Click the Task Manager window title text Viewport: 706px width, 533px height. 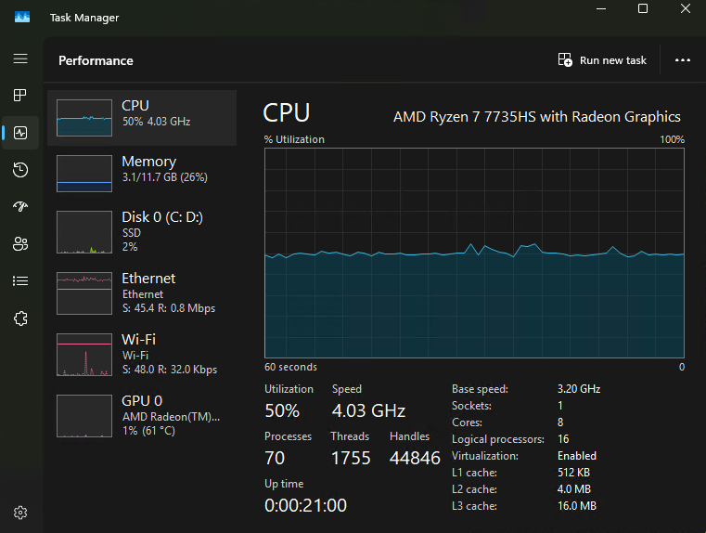(84, 18)
